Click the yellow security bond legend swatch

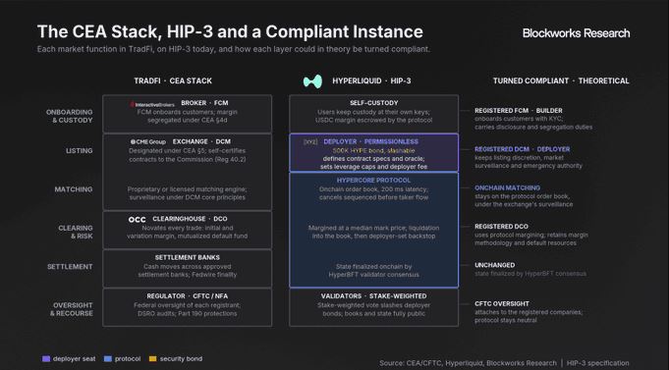[152, 359]
